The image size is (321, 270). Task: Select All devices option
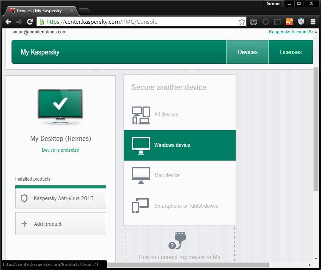tap(180, 115)
